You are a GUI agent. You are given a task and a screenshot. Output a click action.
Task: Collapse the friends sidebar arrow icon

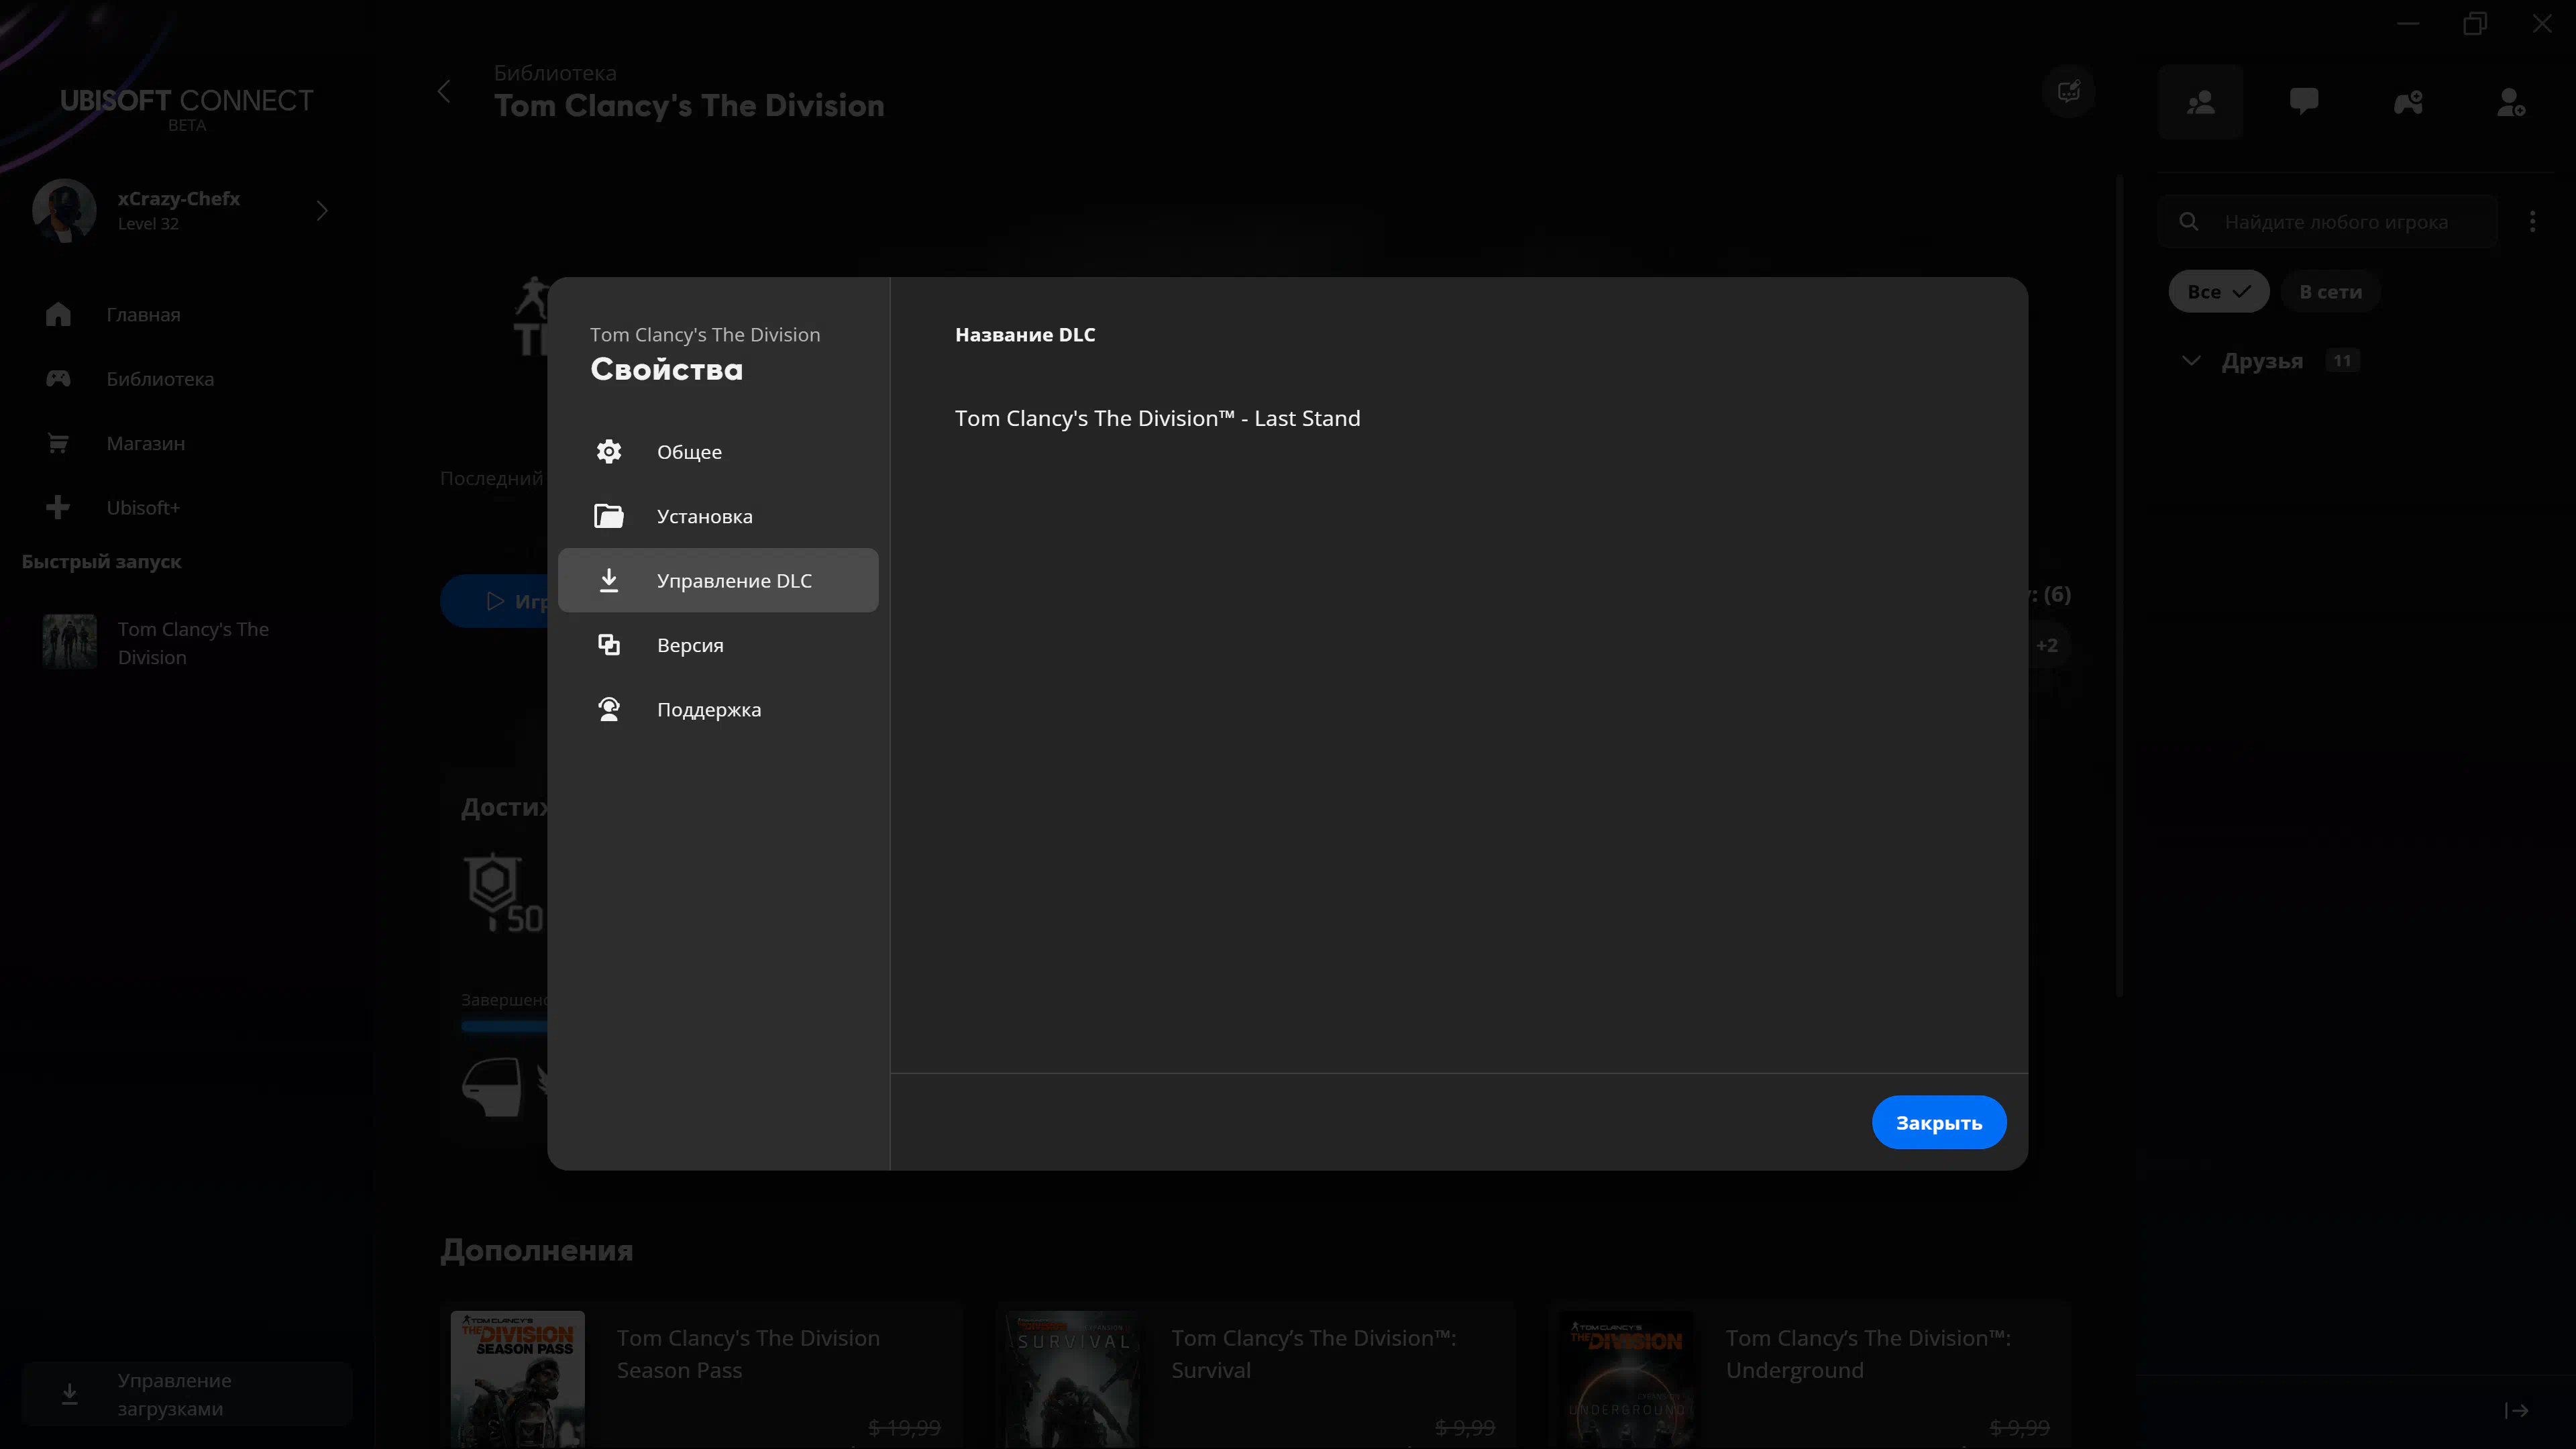tap(2517, 1411)
